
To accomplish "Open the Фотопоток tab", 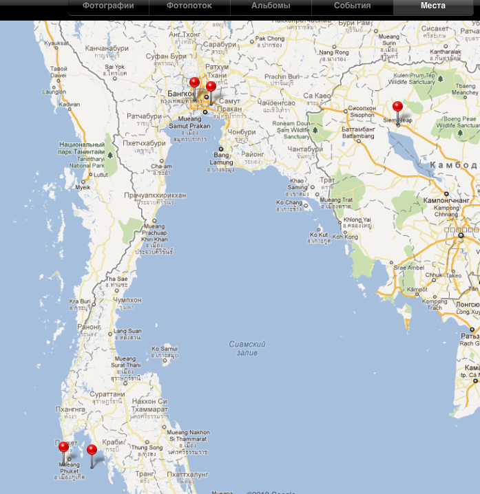I will point(189,6).
